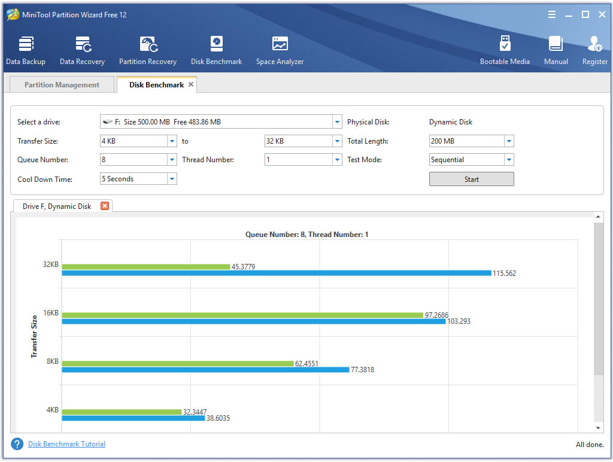Open the Space Analyzer

point(280,49)
